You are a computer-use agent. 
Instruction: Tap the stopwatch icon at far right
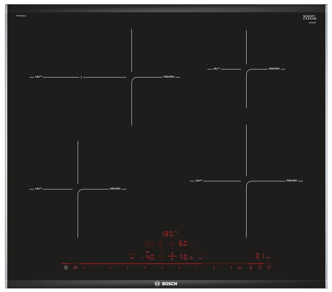pos(269,267)
